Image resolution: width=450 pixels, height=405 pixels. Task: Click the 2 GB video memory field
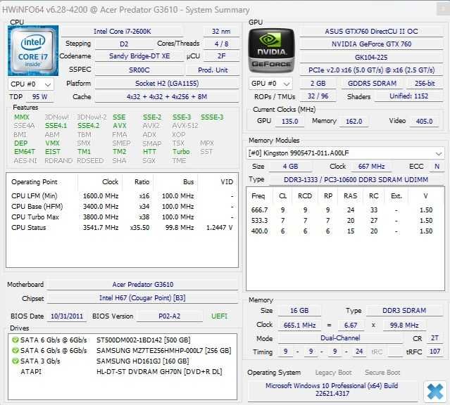(x=318, y=84)
